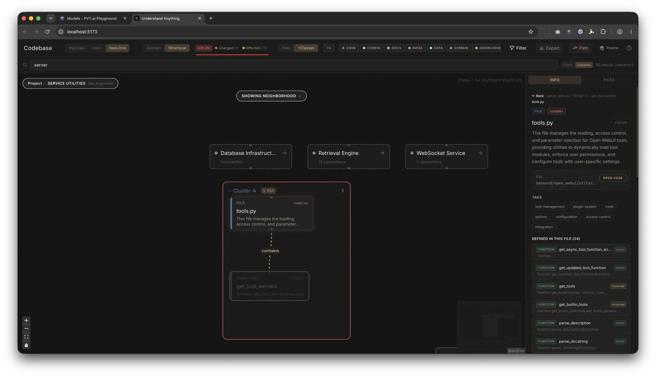The width and height of the screenshot is (656, 377).
Task: Click the access-control tag
Action: click(x=598, y=217)
